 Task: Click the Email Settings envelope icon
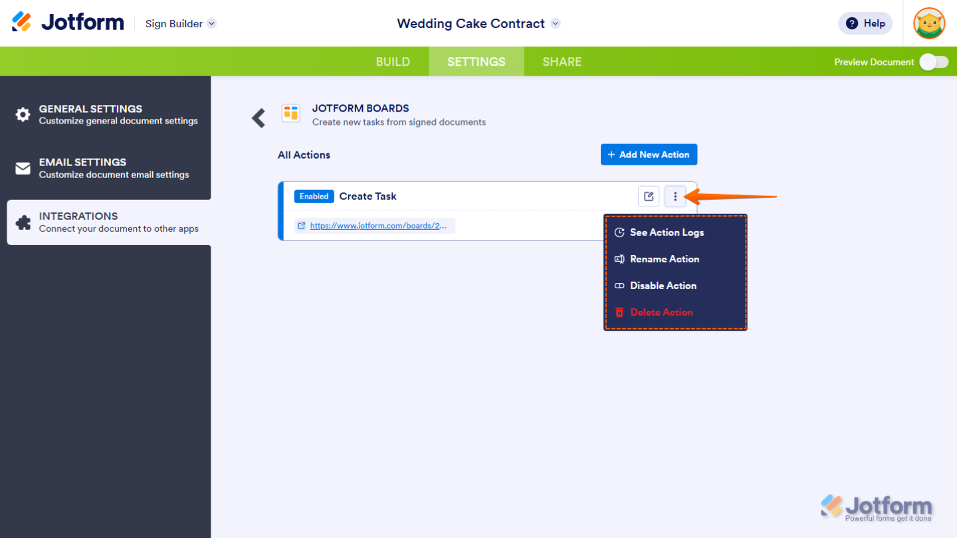click(23, 169)
